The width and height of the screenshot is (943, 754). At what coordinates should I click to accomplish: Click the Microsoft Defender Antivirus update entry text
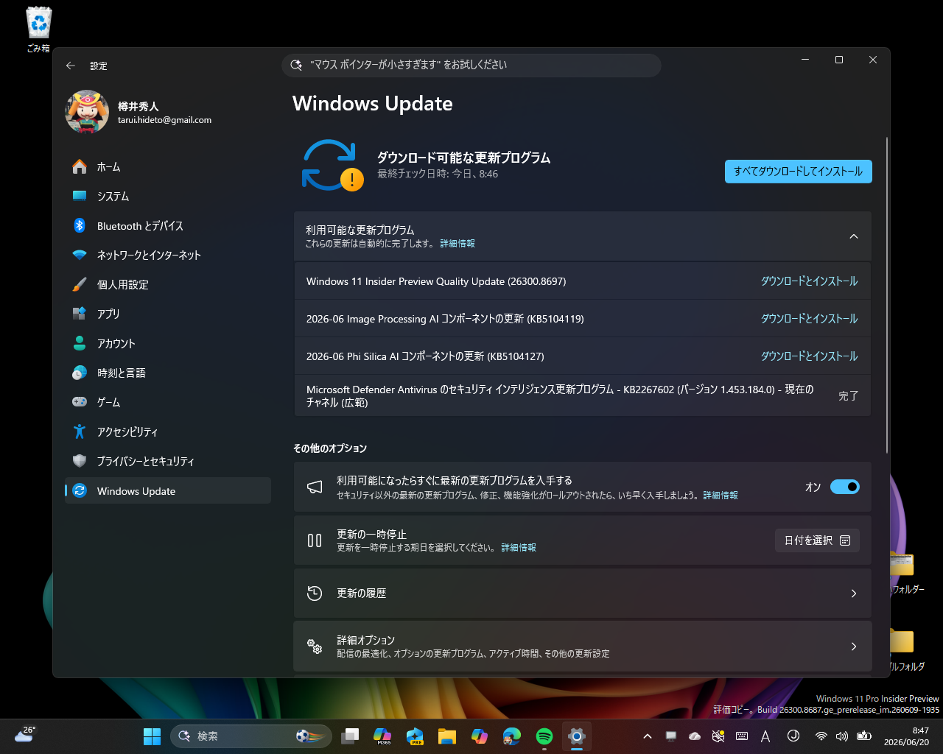[560, 396]
